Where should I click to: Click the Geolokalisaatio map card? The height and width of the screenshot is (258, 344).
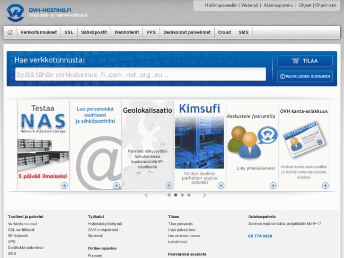click(148, 145)
